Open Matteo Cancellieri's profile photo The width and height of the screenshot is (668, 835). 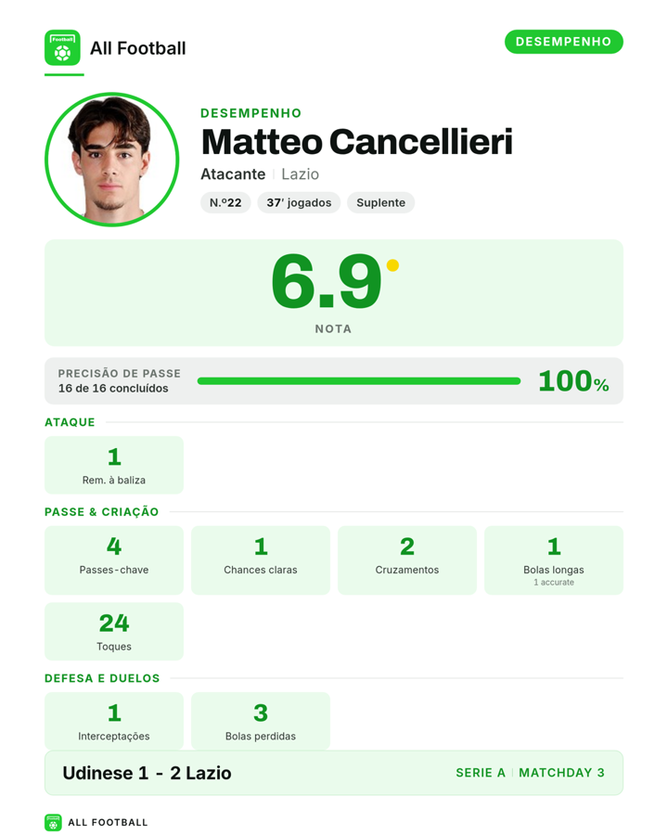click(x=112, y=160)
